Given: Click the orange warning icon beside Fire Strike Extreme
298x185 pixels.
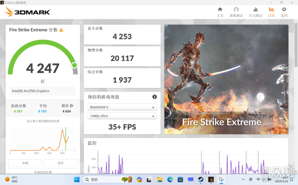Looking at the screenshot, I should click(x=61, y=30).
